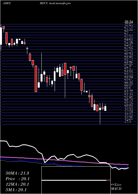Click the 12MA : 20.1 value
The height and width of the screenshot is (194, 138).
point(17,184)
